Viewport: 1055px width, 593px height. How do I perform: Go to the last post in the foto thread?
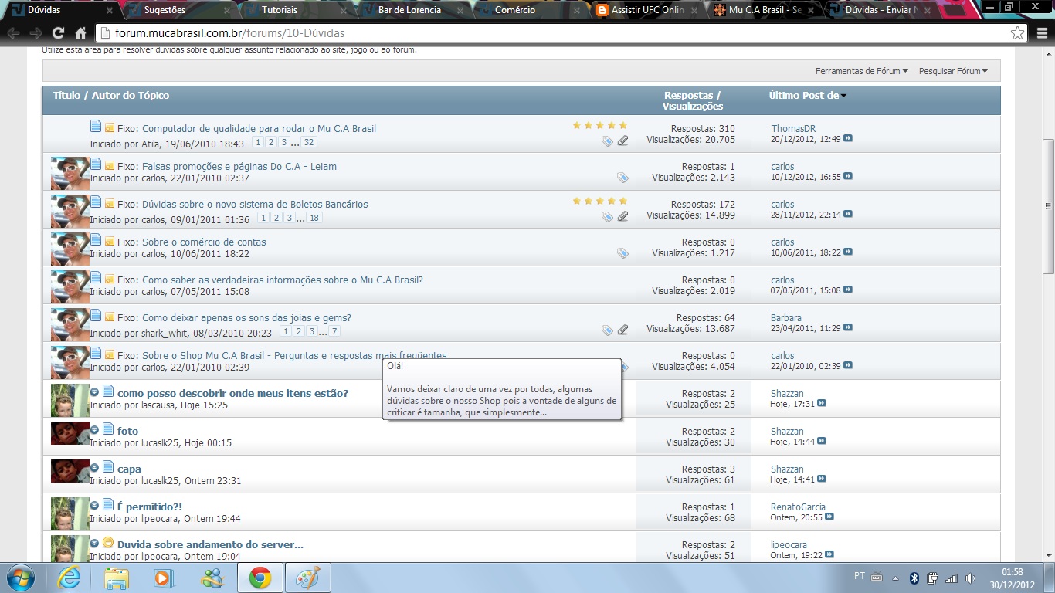click(822, 441)
